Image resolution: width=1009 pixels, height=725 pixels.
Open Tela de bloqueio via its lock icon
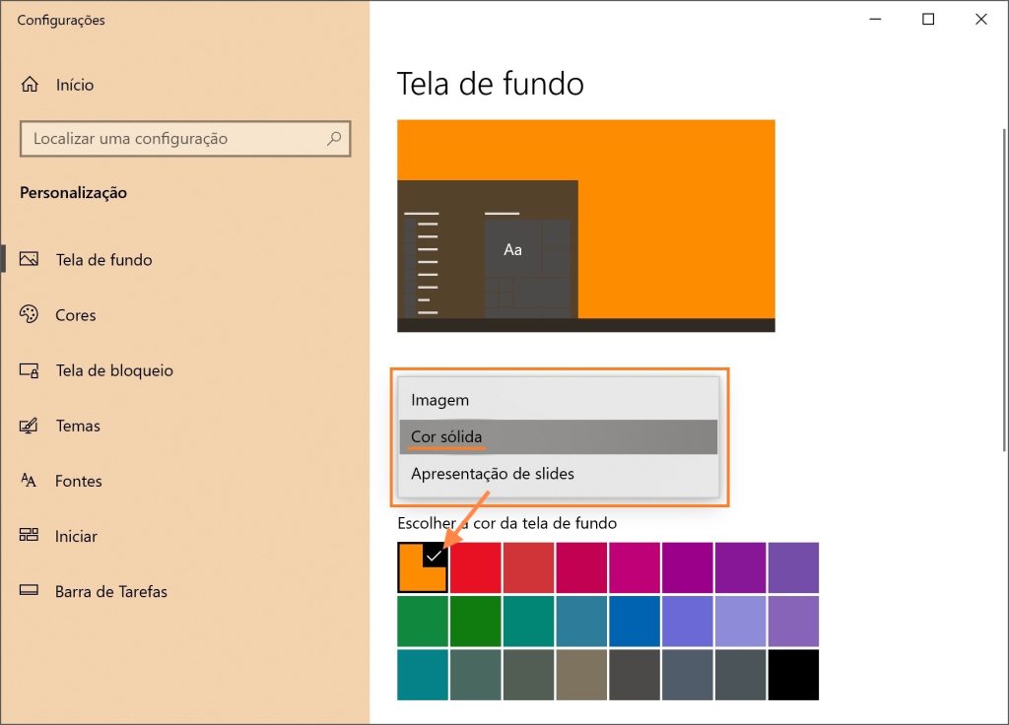click(29, 370)
